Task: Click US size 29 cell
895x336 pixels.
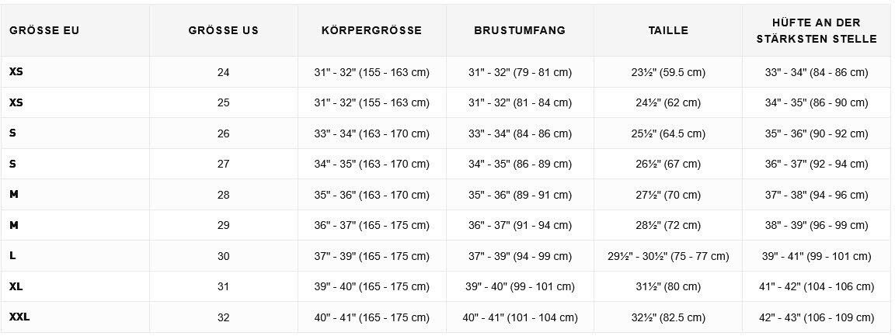Action: coord(223,225)
